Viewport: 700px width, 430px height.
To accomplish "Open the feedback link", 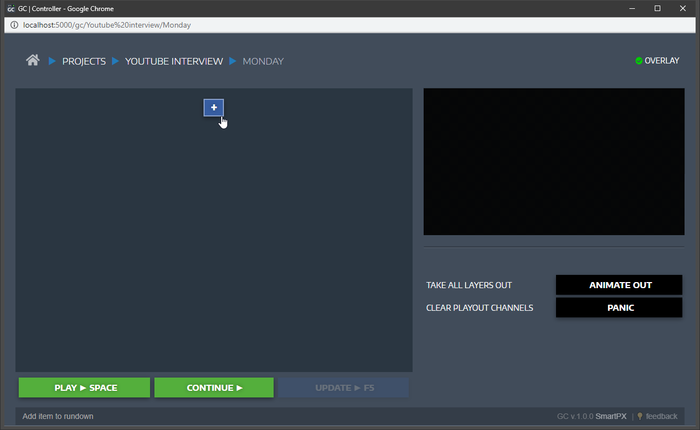I will (x=661, y=416).
